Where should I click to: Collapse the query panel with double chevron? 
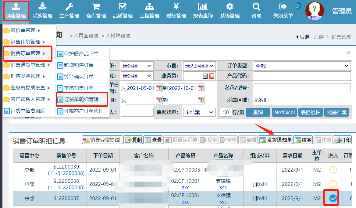coord(349,53)
